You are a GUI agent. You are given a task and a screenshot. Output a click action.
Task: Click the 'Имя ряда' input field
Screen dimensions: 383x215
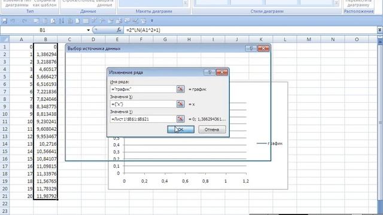(x=143, y=89)
